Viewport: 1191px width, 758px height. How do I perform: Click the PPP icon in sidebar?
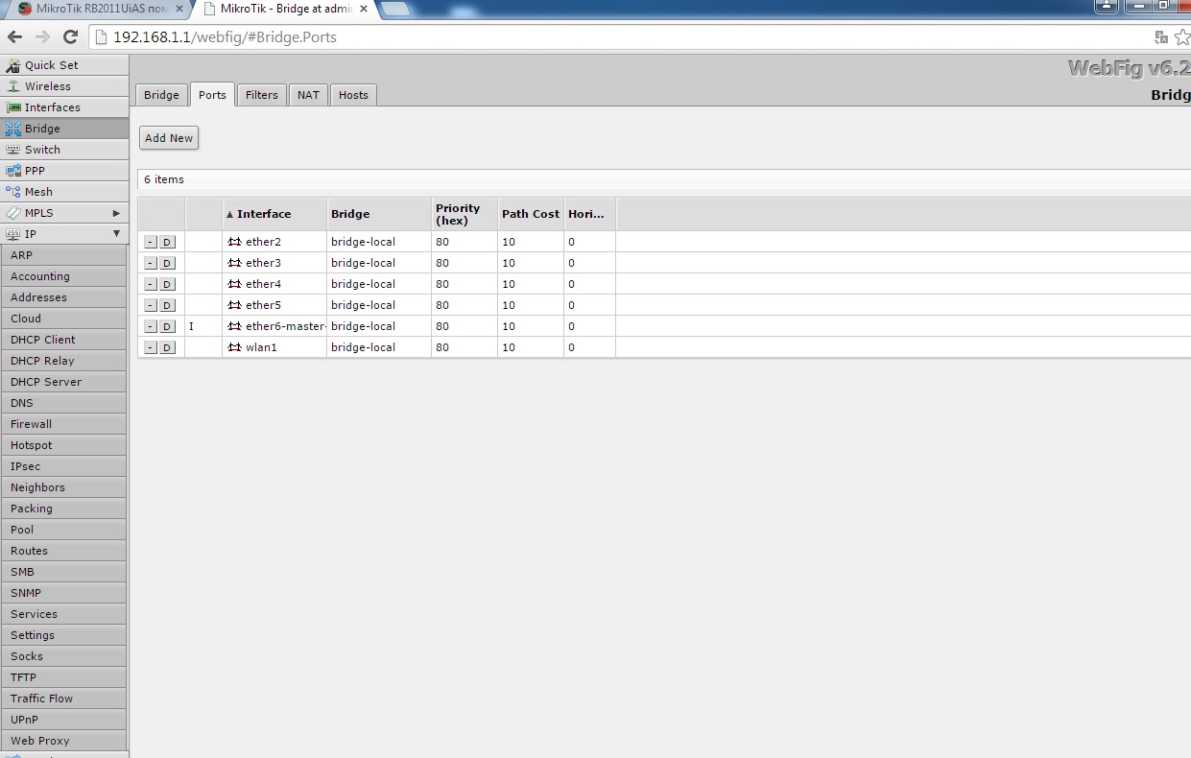coord(13,171)
